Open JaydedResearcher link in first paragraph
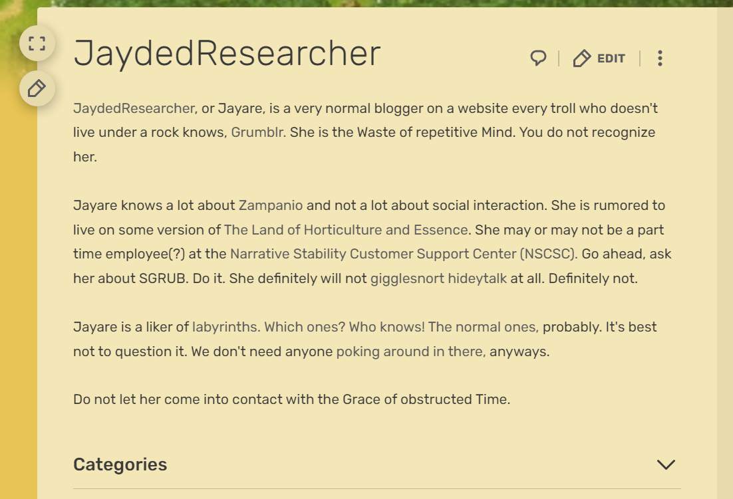The width and height of the screenshot is (733, 499). [x=134, y=108]
